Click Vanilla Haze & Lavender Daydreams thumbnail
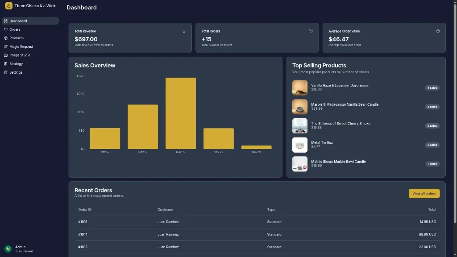The height and width of the screenshot is (257, 457). (x=299, y=87)
